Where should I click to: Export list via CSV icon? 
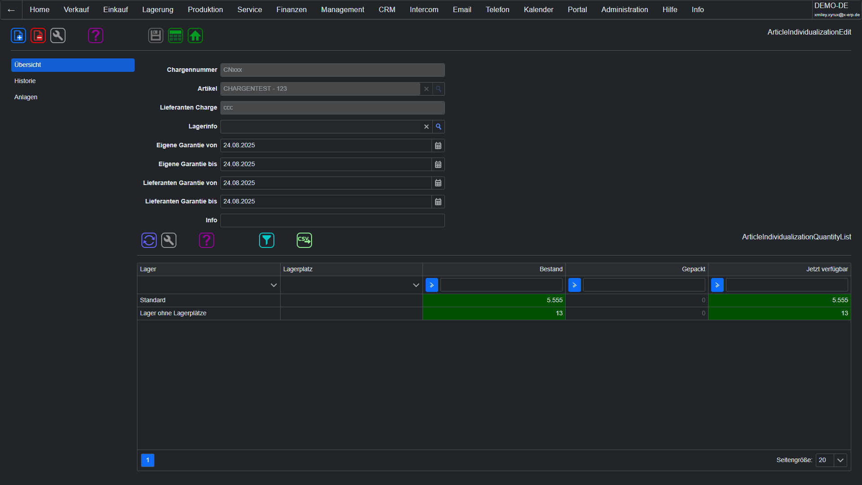coord(304,240)
